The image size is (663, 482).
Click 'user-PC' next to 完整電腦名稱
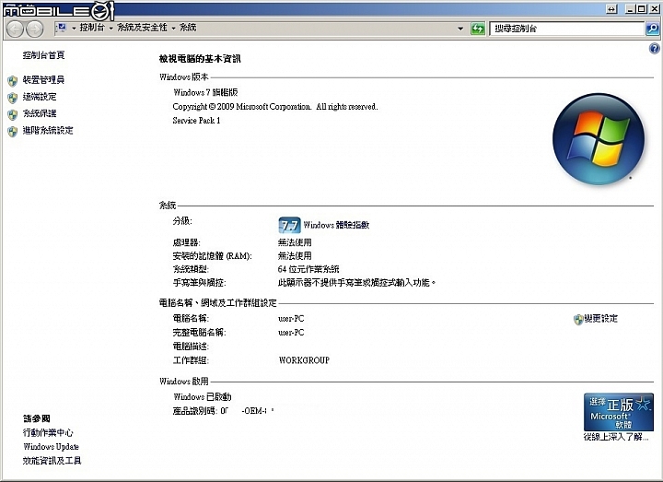291,333
